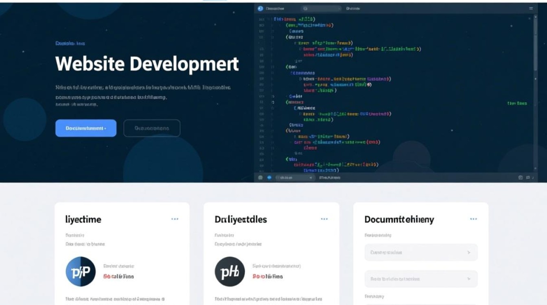Screen dimensions: 547x305
Task: Click the document icon in editor status bar
Action: (521, 178)
